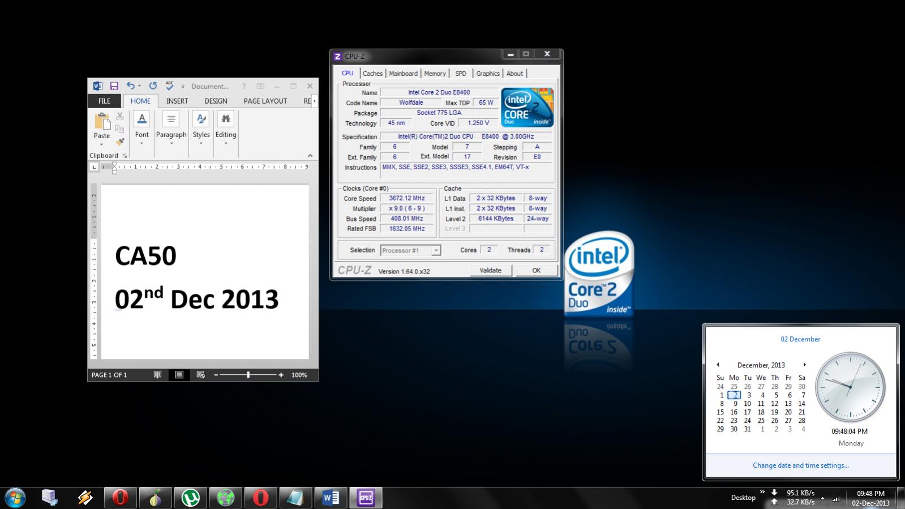This screenshot has width=905, height=509.
Task: Click the Paste clipboard icon
Action: point(102,121)
